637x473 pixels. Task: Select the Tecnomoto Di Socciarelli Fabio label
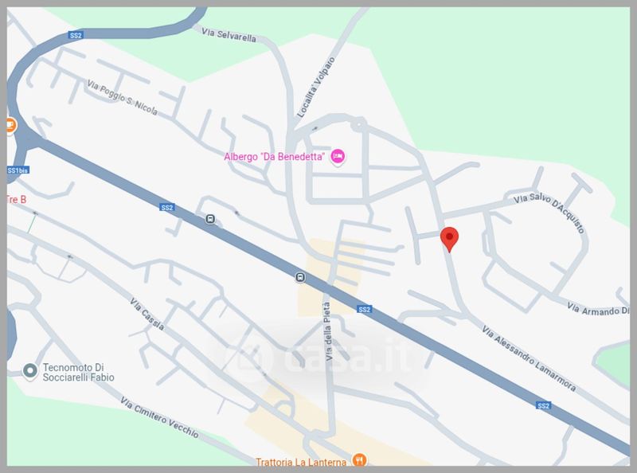pyautogui.click(x=78, y=372)
